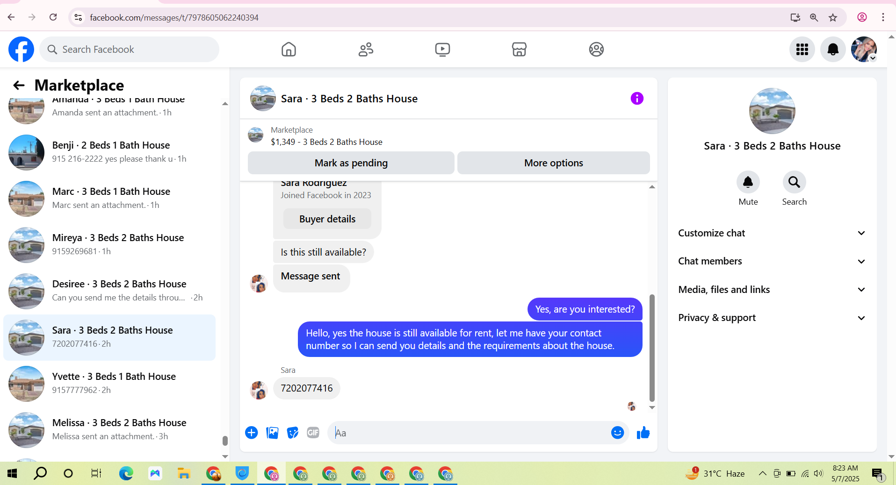The width and height of the screenshot is (896, 485).
Task: Choose a GIF icon in composer
Action: [313, 433]
